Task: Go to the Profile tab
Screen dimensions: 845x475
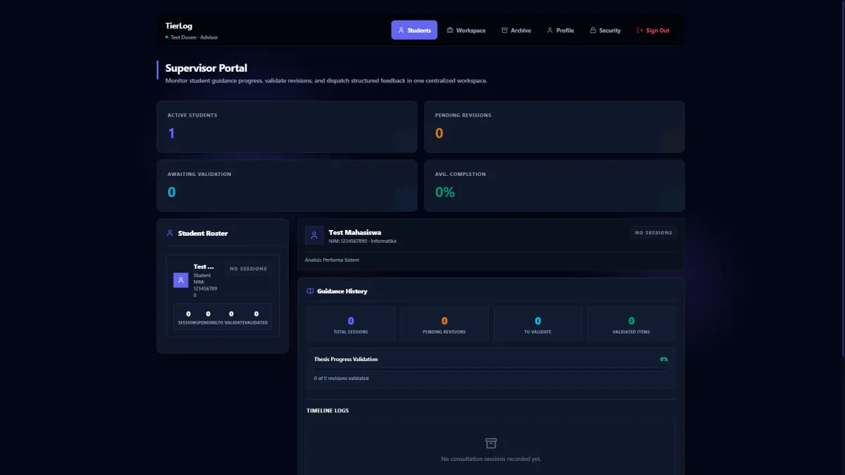Action: [561, 30]
